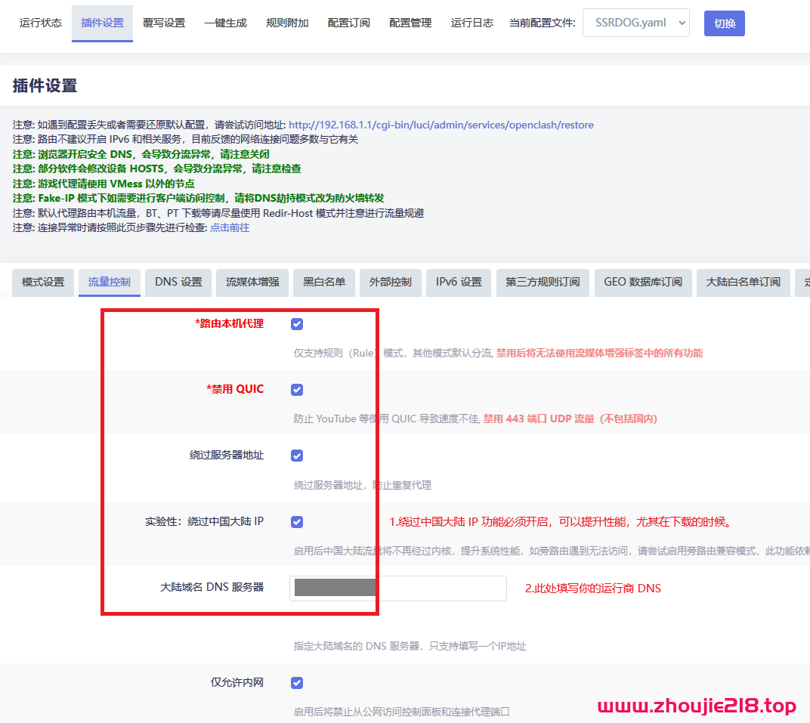The height and width of the screenshot is (723, 810).
Task: Toggle the 绕过服务器地址 checkbox
Action: tap(297, 456)
